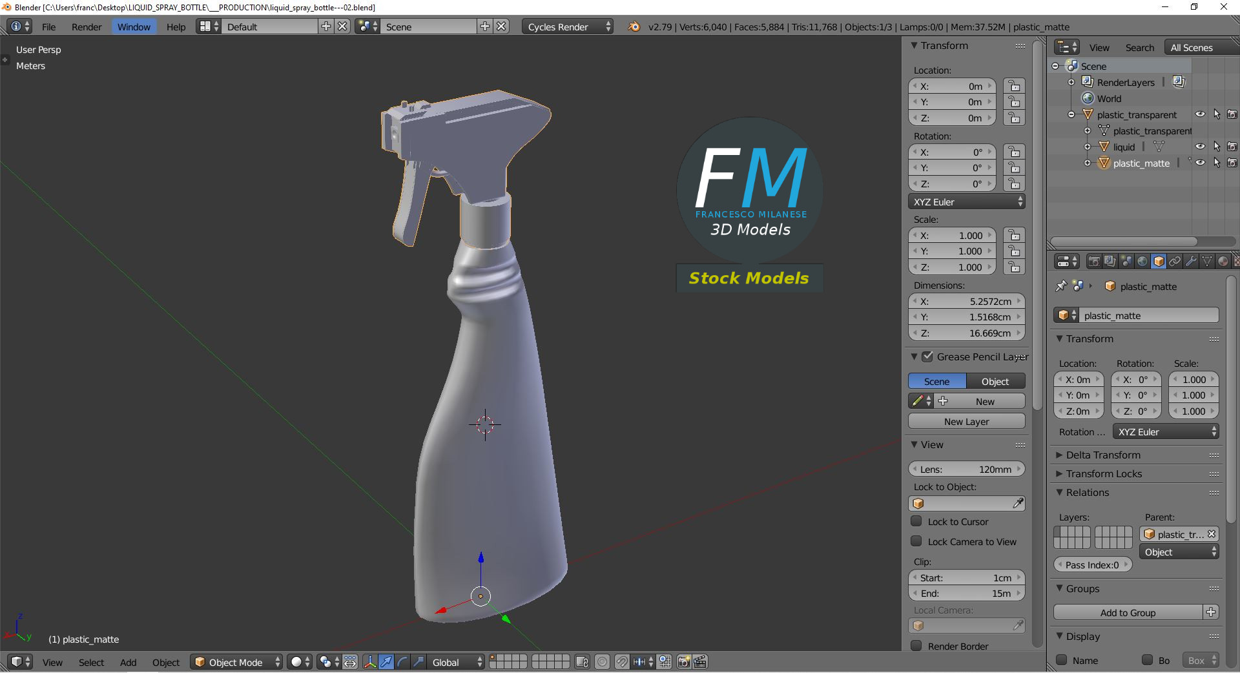Collapse the Scene tree in outliner

[x=1055, y=66]
